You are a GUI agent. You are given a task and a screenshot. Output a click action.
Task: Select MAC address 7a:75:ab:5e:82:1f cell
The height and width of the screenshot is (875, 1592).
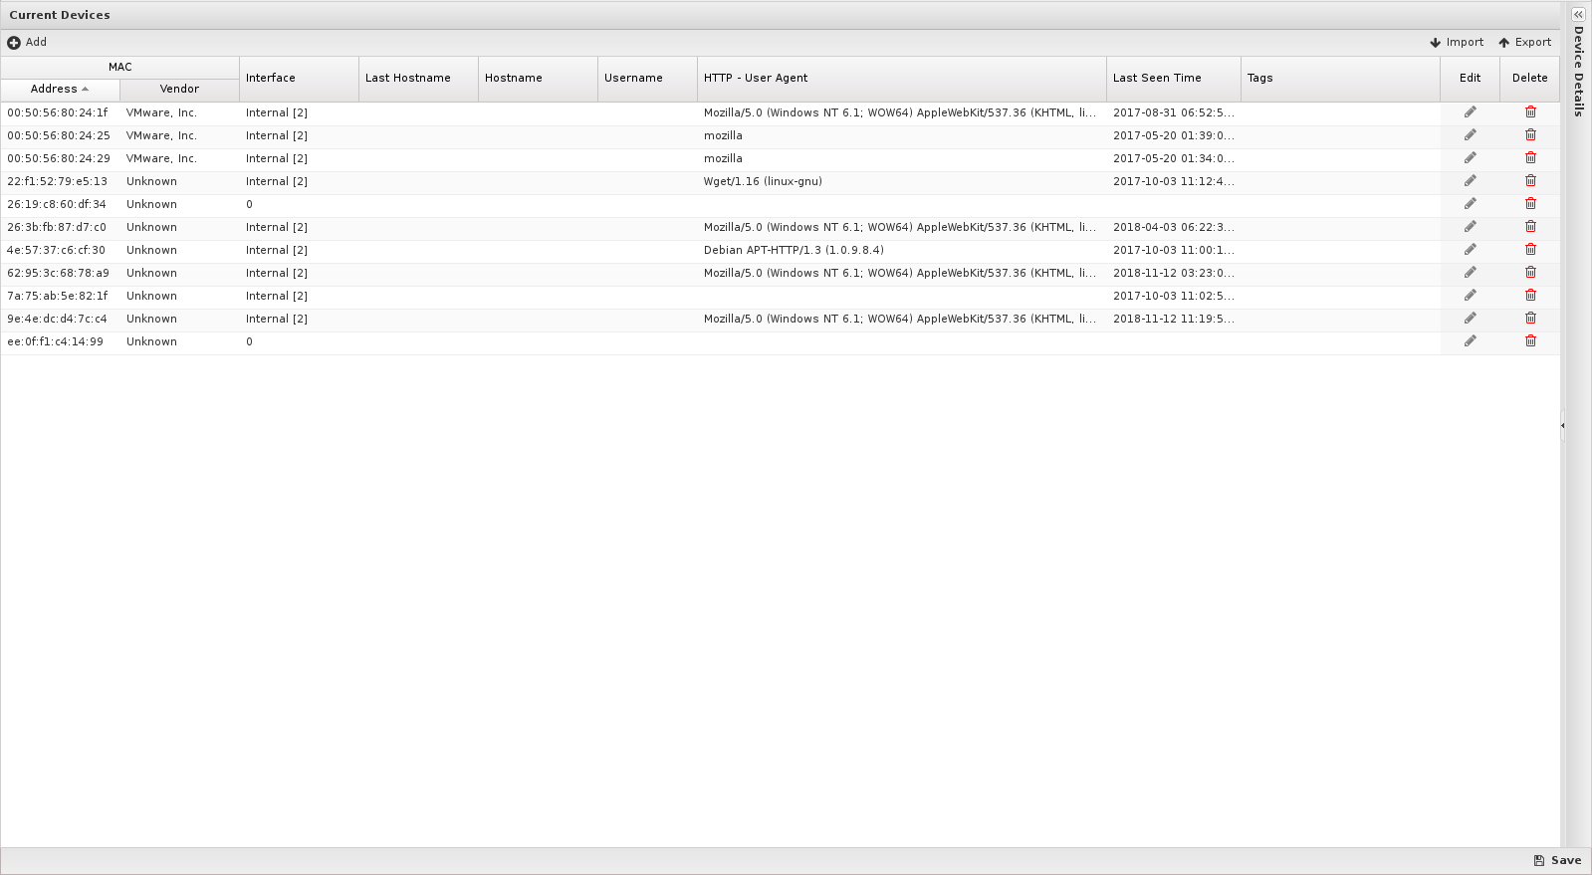tap(60, 297)
